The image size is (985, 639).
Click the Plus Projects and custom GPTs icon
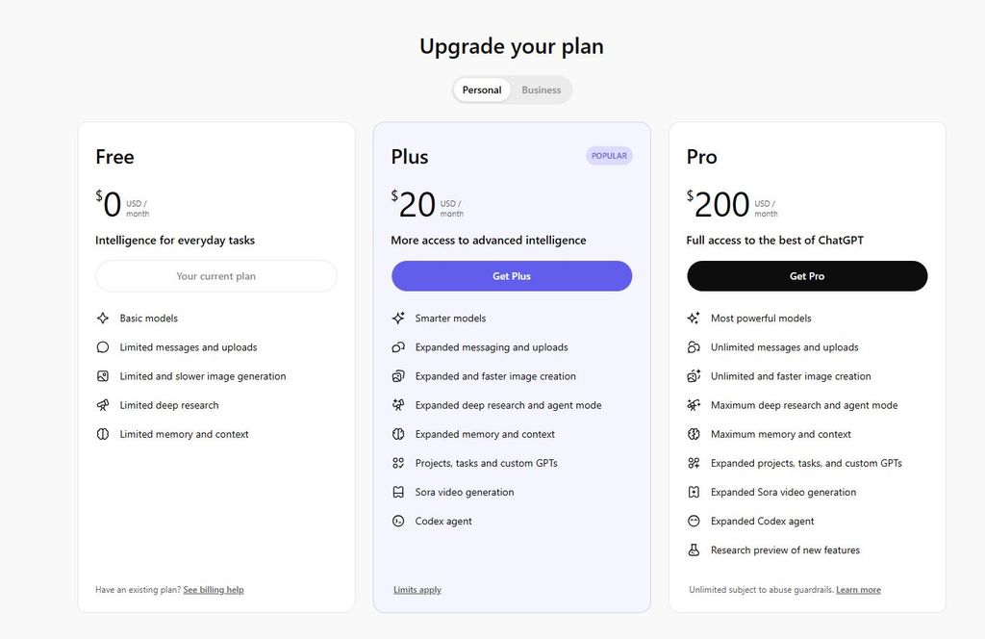tap(398, 463)
